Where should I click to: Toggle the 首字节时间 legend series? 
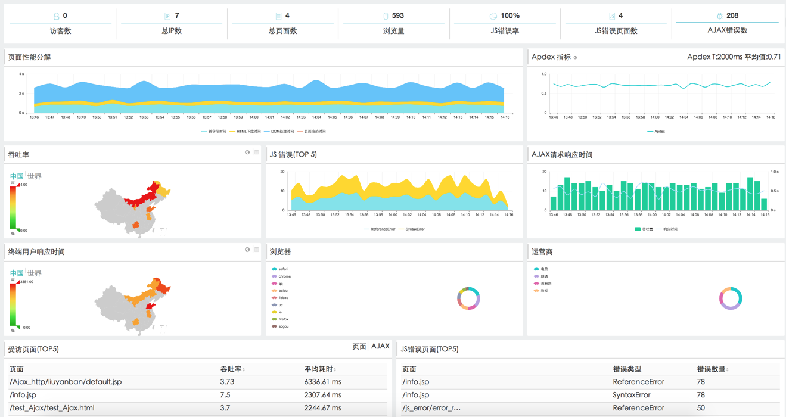213,132
